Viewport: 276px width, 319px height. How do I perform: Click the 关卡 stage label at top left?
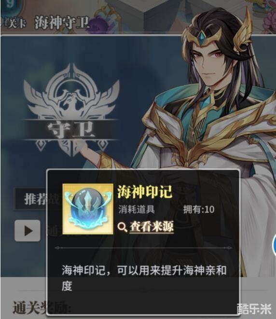(14, 23)
